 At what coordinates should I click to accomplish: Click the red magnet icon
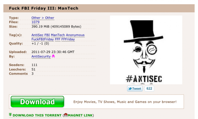point(66,115)
